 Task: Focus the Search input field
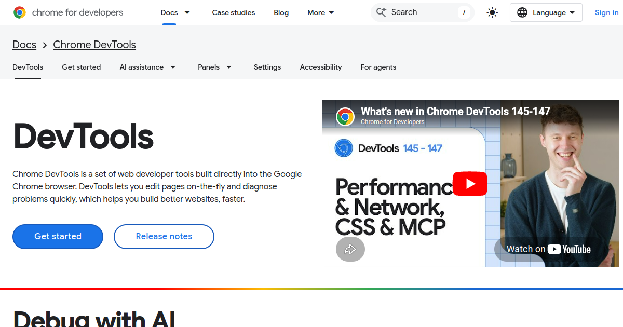422,12
